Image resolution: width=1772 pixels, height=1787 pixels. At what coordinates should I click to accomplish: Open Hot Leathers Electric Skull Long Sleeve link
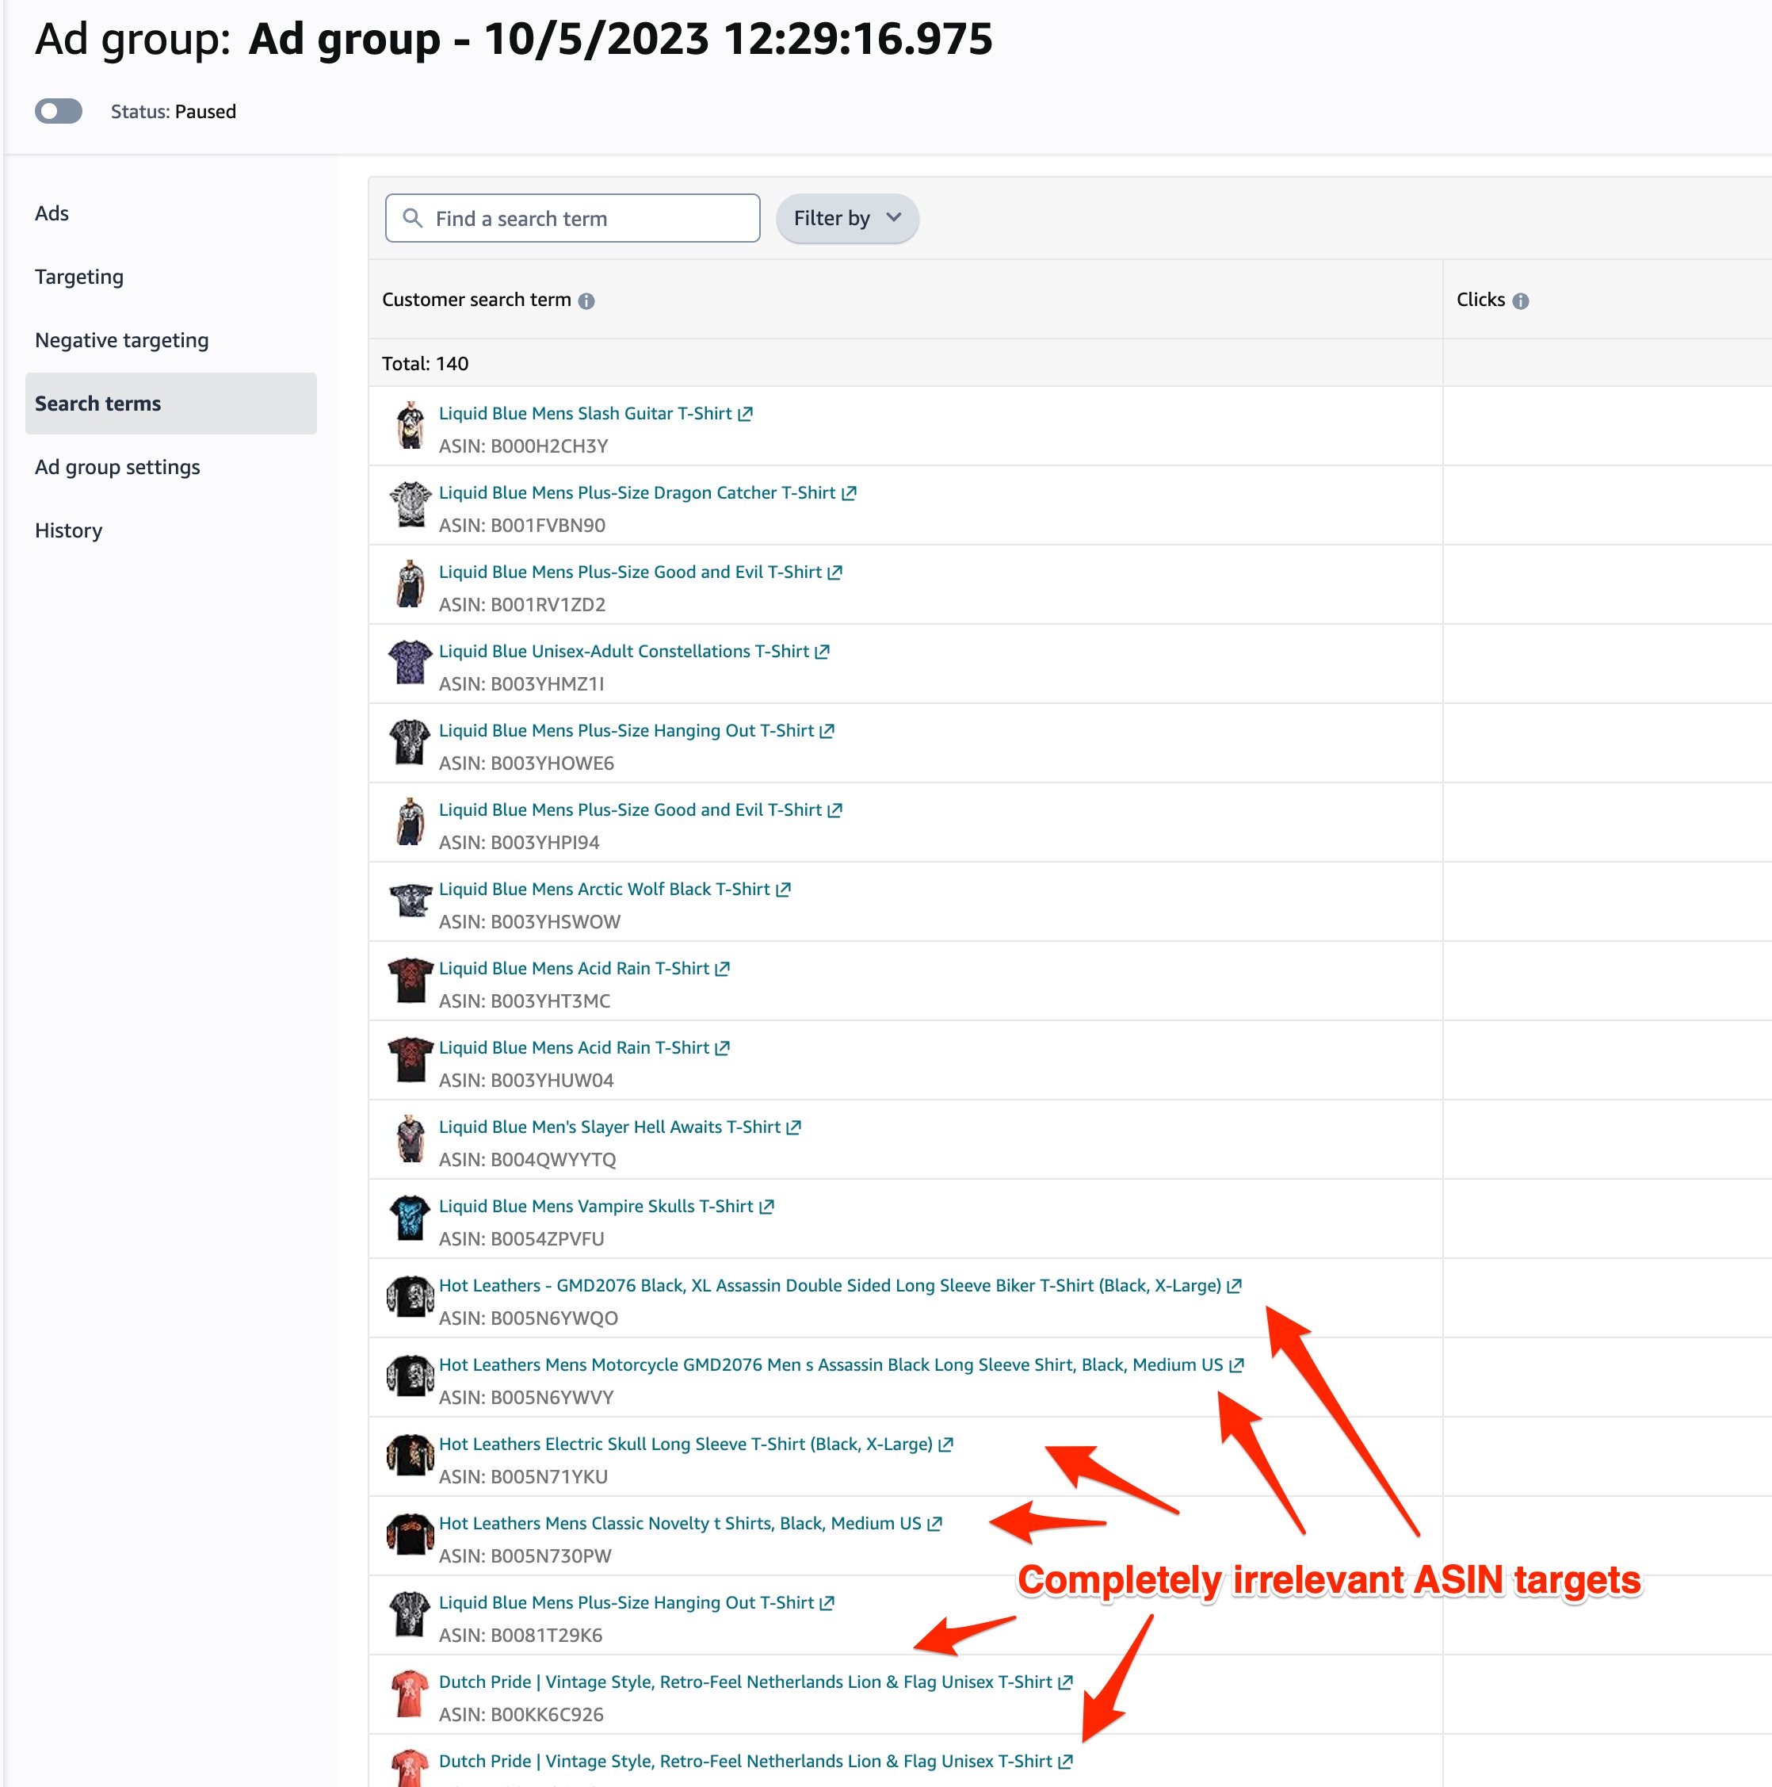pyautogui.click(x=686, y=1444)
